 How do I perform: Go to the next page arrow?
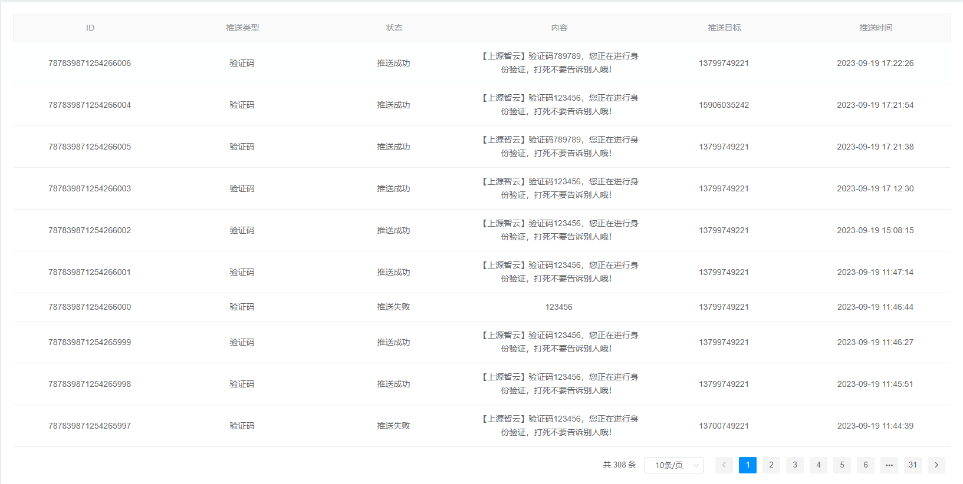click(936, 465)
